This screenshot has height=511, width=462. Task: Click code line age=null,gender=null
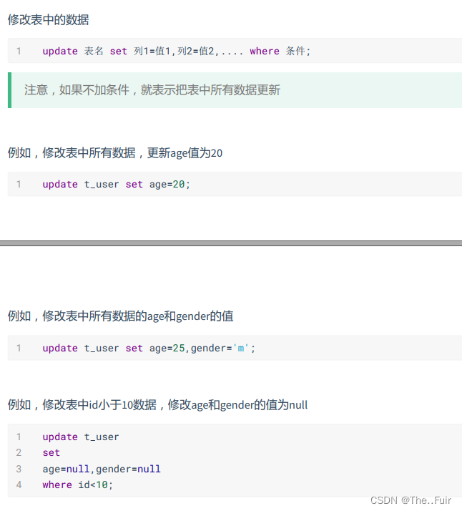click(102, 469)
